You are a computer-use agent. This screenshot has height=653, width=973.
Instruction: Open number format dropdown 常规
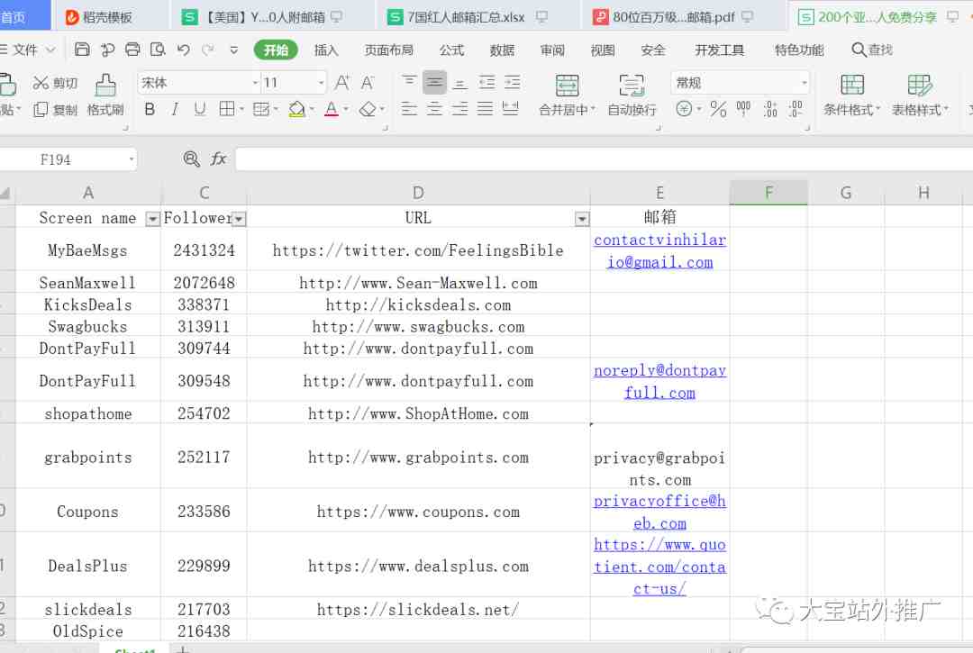point(805,83)
